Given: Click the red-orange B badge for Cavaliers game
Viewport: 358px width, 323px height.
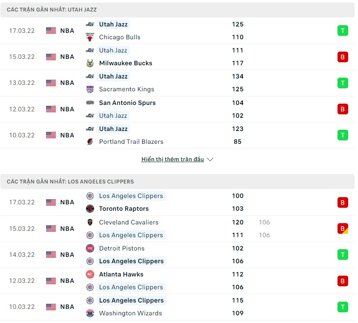Looking at the screenshot, I should (x=343, y=229).
